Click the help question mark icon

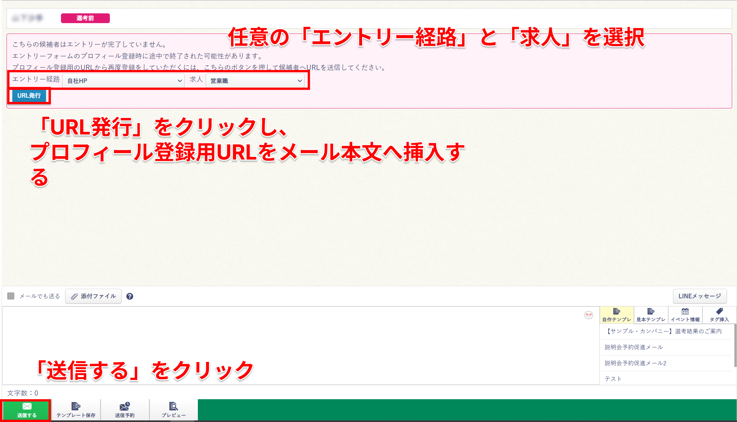[x=130, y=296]
